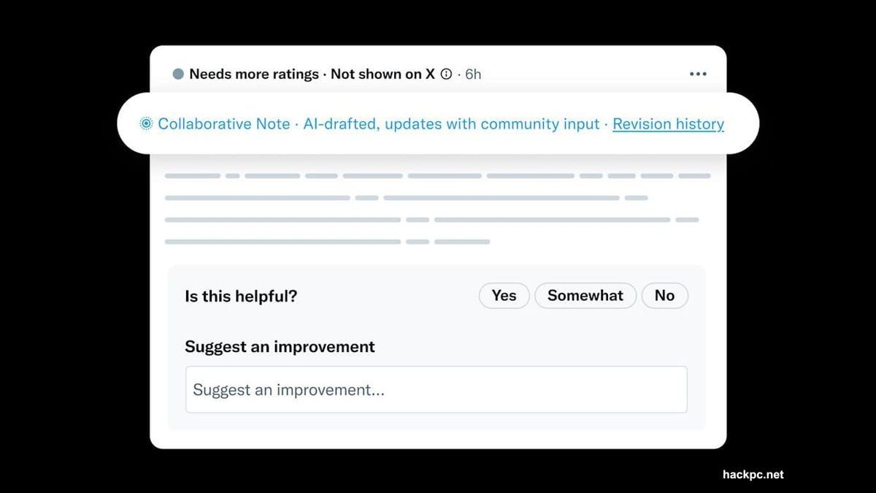Click the Collaborative Note radial icon
The height and width of the screenshot is (493, 876).
click(x=146, y=124)
